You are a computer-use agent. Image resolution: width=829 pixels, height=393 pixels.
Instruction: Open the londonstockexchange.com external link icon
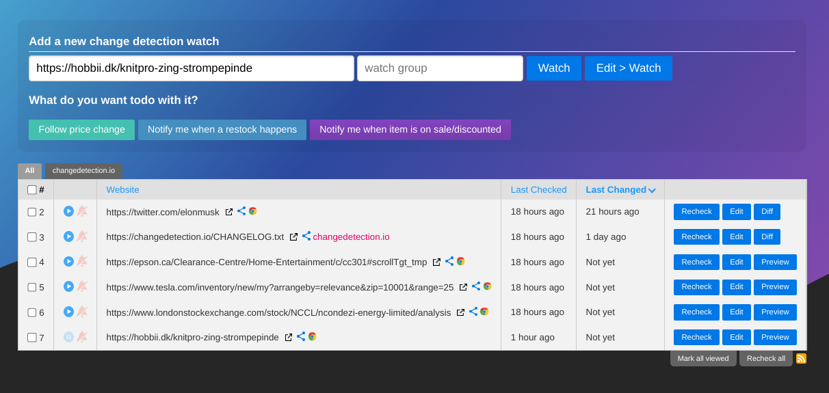460,312
